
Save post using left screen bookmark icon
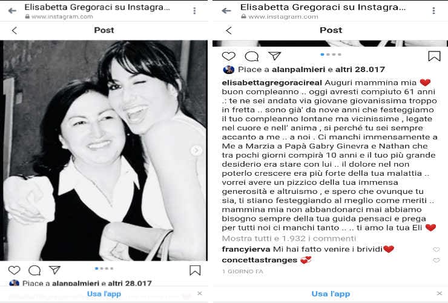(x=195, y=270)
